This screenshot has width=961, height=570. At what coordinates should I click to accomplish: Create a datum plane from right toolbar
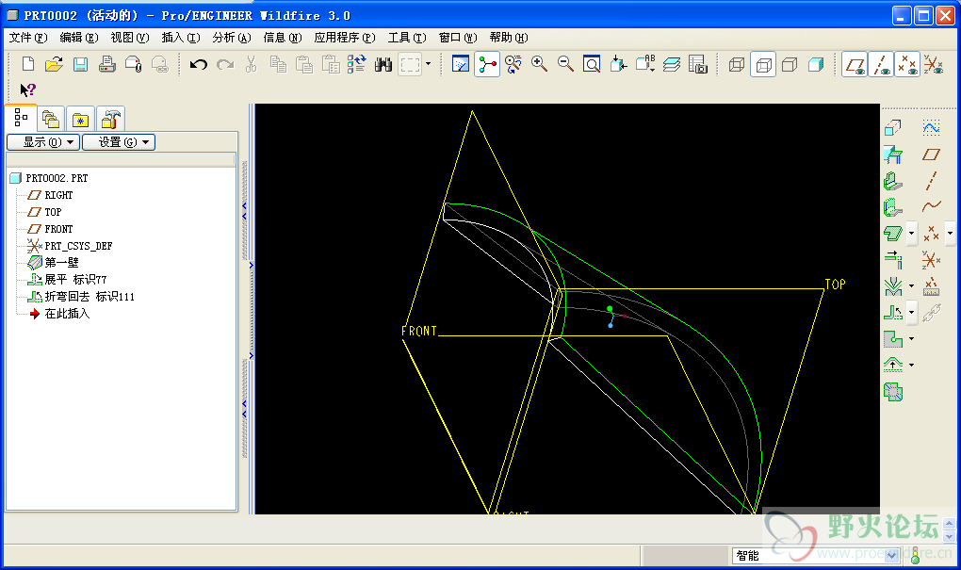point(931,155)
